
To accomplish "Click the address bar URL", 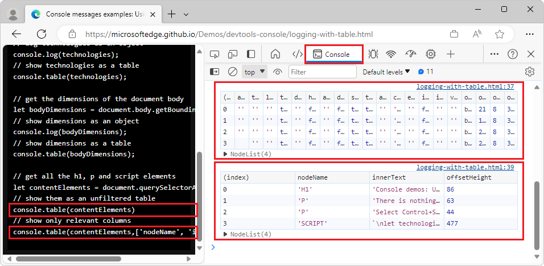I will click(x=229, y=34).
